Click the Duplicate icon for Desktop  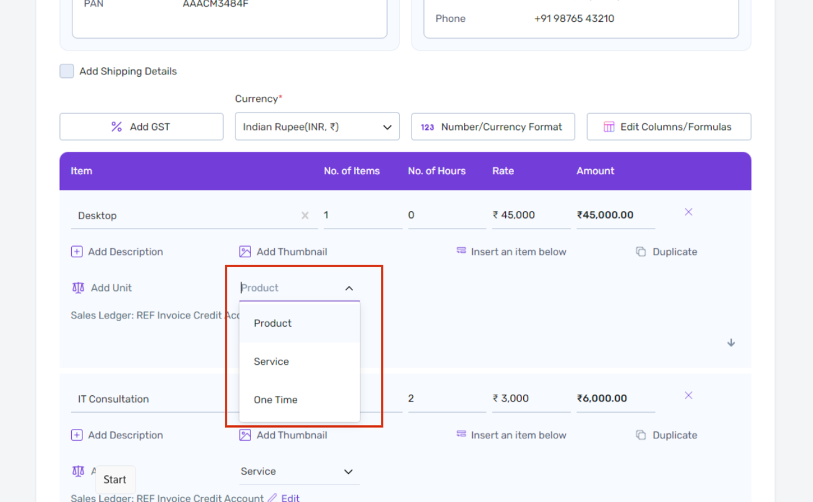(x=641, y=252)
